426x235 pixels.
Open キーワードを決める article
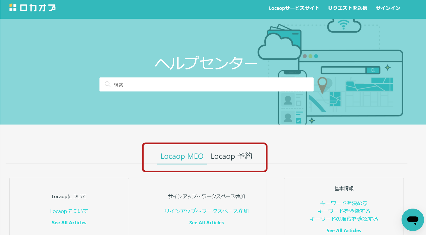[344, 203]
